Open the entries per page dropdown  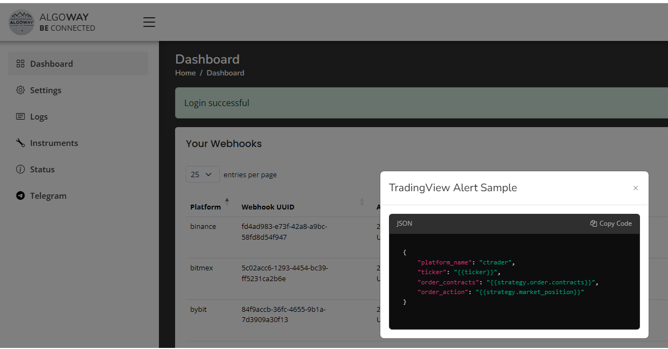[x=203, y=174]
